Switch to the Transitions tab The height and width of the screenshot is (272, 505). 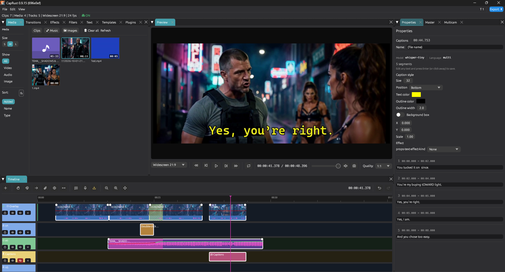click(33, 22)
